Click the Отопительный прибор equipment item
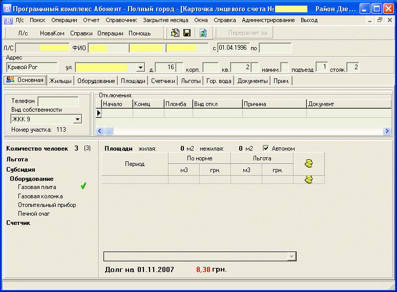397x292 pixels. [x=47, y=205]
